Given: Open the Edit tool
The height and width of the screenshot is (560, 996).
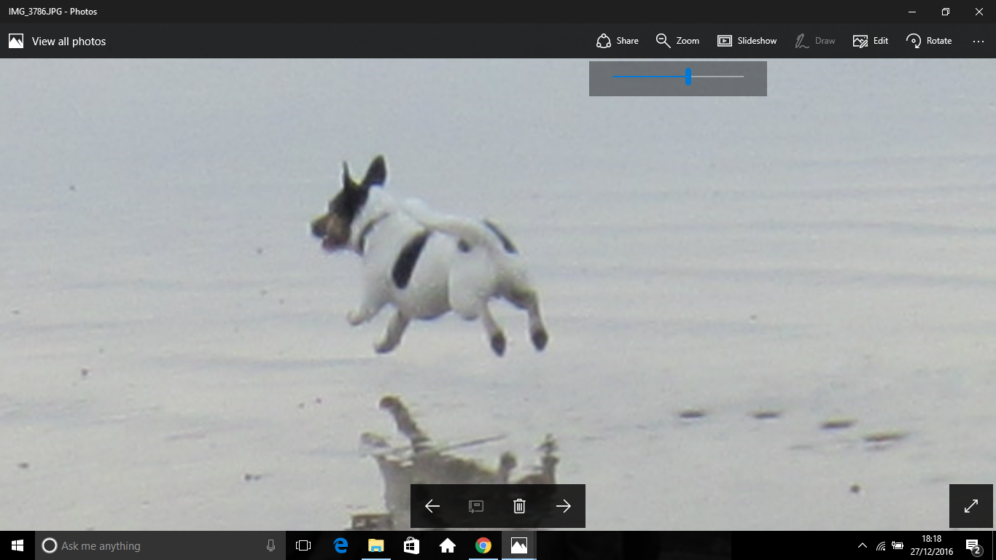Looking at the screenshot, I should coord(870,41).
